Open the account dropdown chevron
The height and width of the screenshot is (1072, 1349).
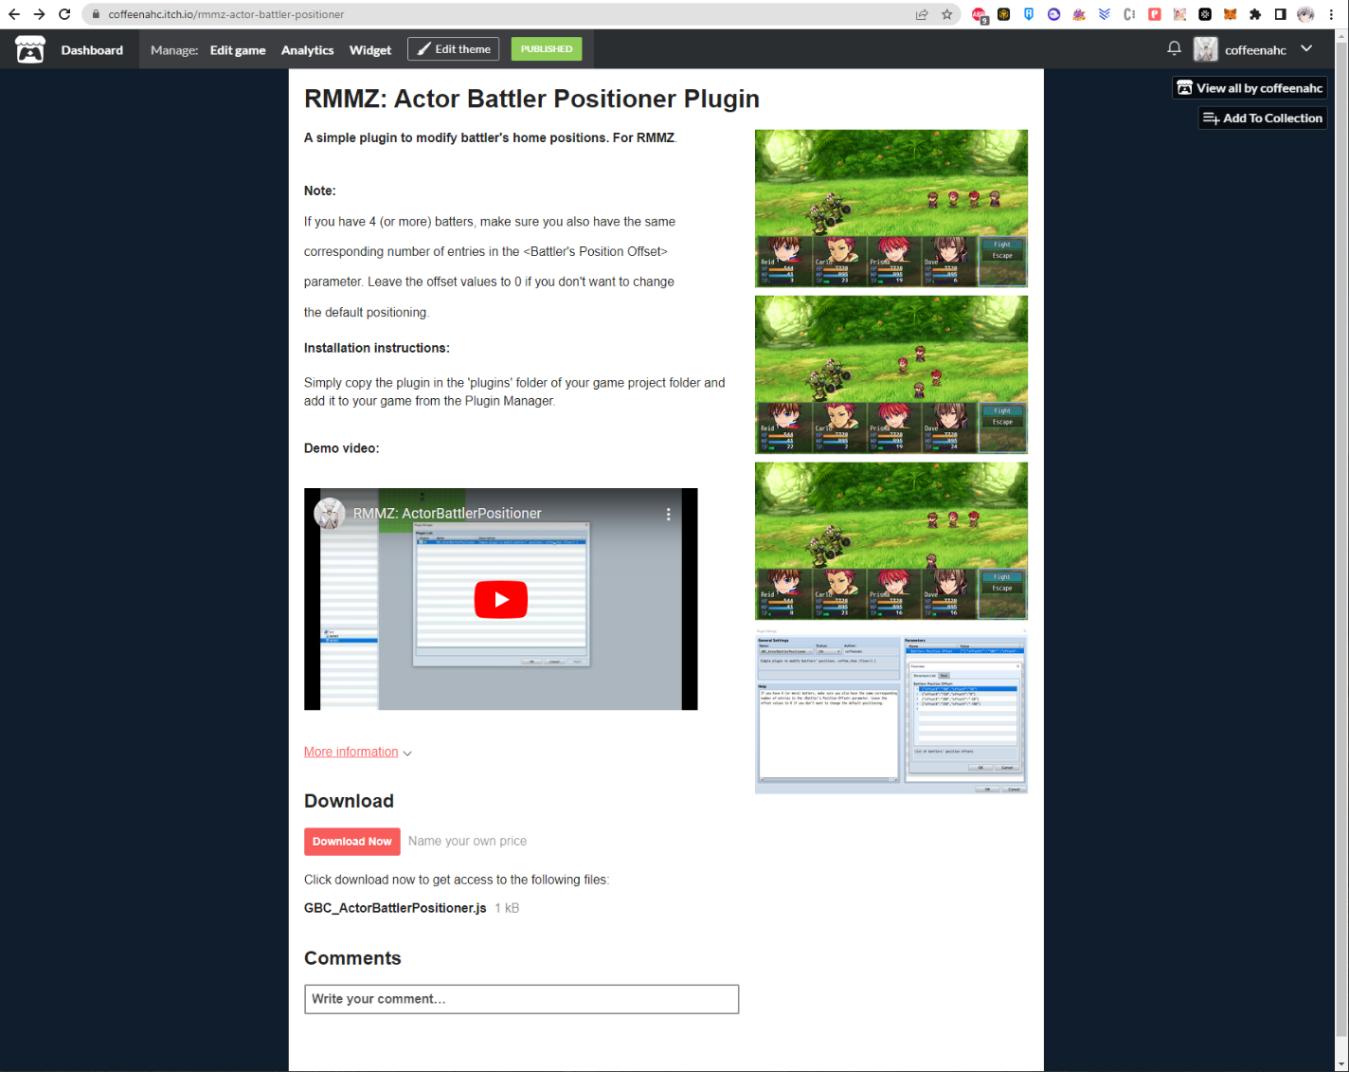point(1306,48)
